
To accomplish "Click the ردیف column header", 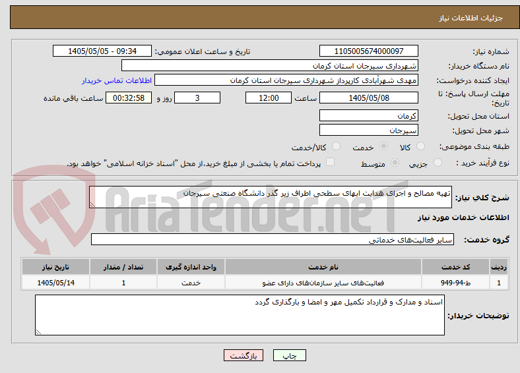I will pyautogui.click(x=499, y=267).
